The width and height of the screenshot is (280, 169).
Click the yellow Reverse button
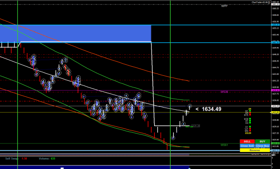pyautogui.click(x=255, y=150)
